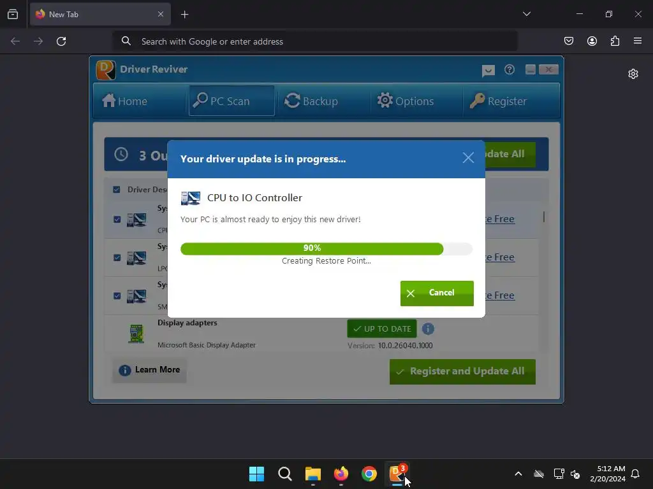653x489 pixels.
Task: Go to the Register tab
Action: click(x=498, y=101)
